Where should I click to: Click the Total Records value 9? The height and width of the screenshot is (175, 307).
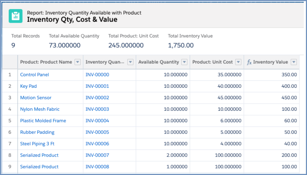pos(13,45)
